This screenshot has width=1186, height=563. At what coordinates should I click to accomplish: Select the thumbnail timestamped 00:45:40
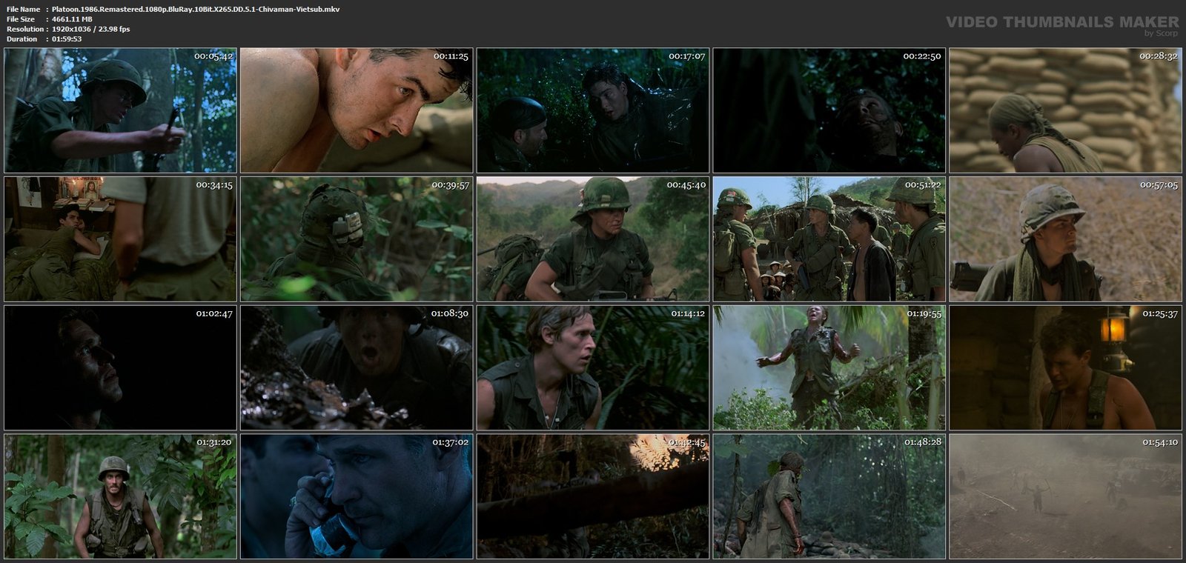(593, 239)
